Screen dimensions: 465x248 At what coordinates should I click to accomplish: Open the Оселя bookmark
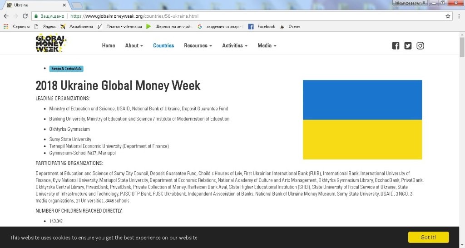click(290, 26)
